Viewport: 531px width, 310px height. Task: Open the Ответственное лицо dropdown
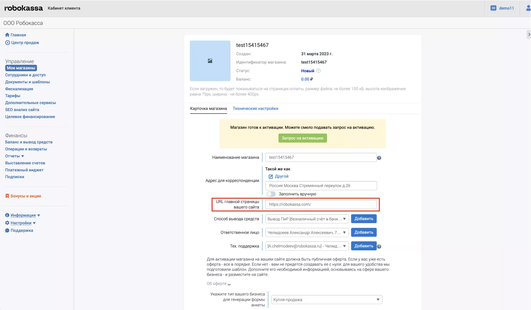(x=307, y=233)
